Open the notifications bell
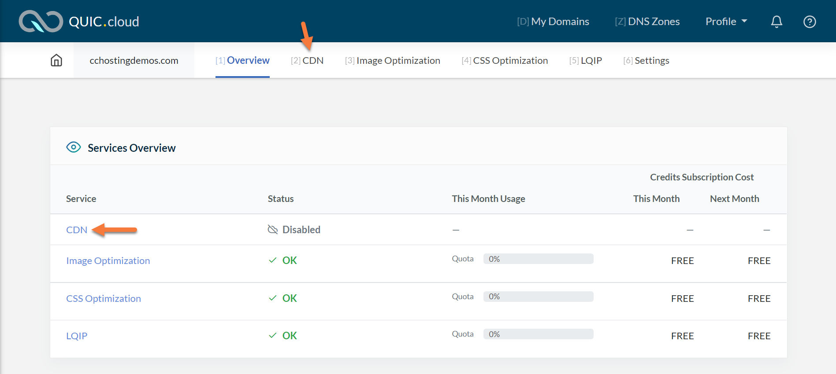 pos(777,22)
